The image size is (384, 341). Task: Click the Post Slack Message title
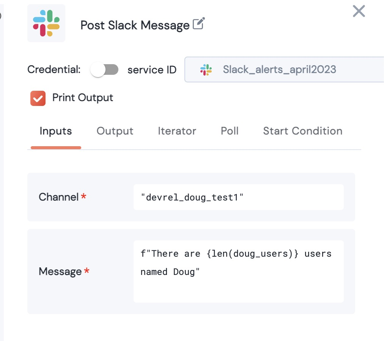(x=135, y=25)
